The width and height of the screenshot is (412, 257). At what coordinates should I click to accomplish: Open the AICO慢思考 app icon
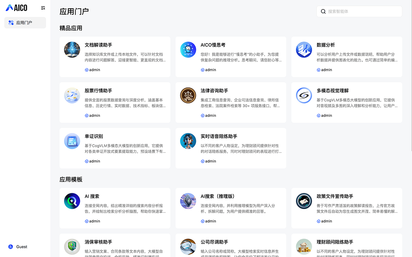click(x=188, y=50)
